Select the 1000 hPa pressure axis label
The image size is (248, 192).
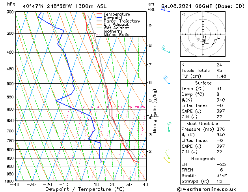click(x=10, y=181)
